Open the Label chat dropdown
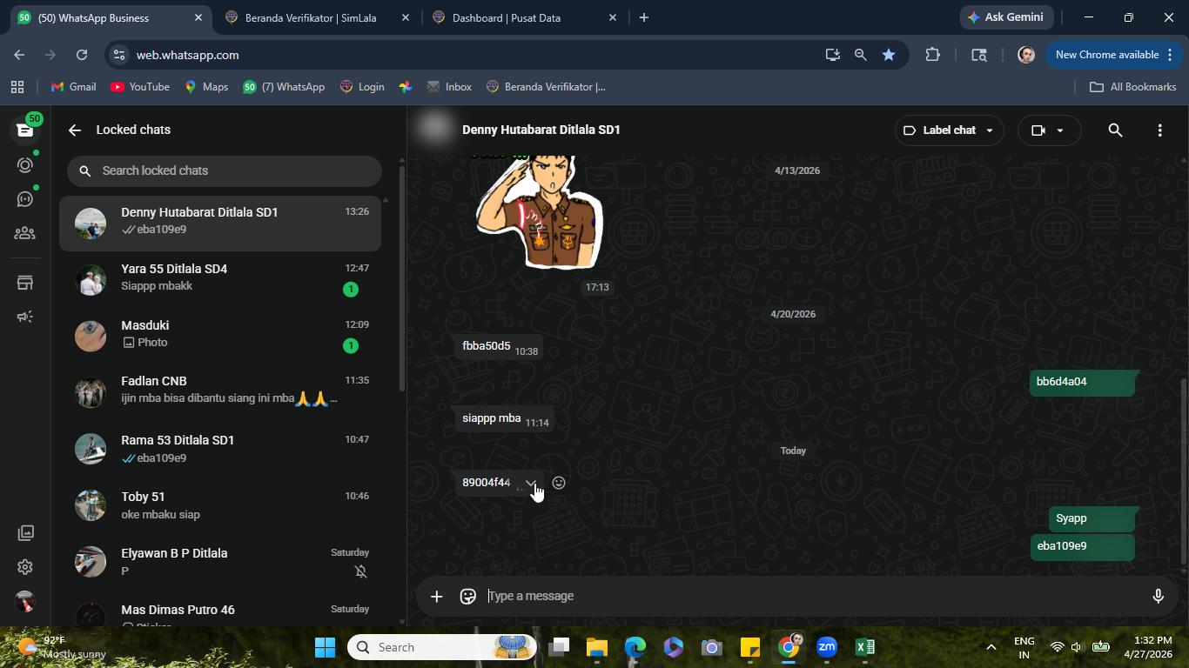The width and height of the screenshot is (1189, 668). (x=949, y=130)
